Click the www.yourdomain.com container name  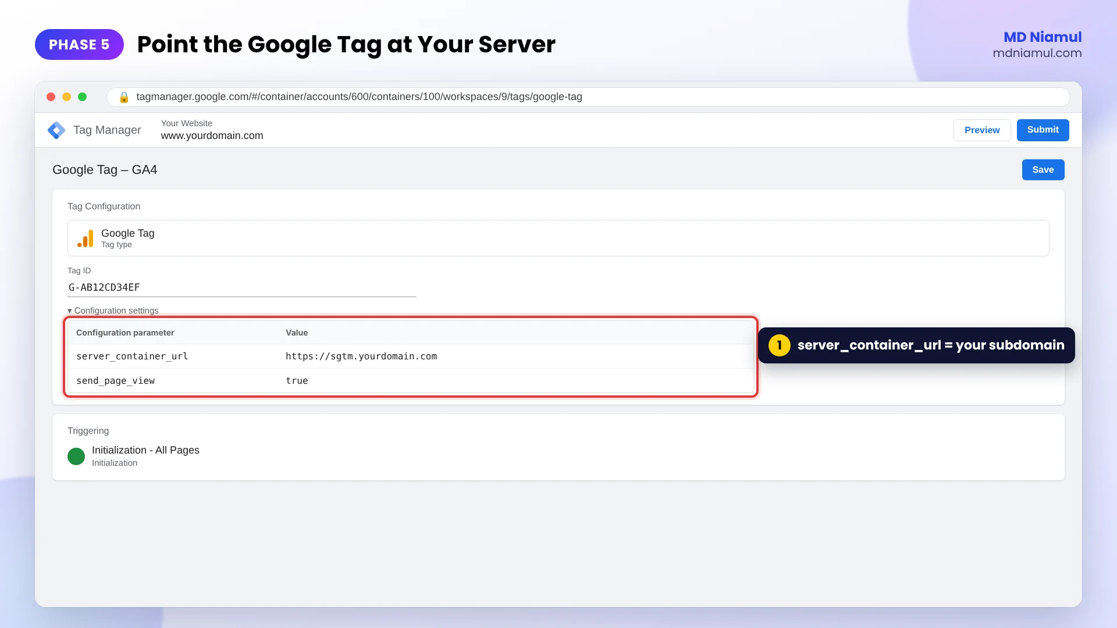212,136
